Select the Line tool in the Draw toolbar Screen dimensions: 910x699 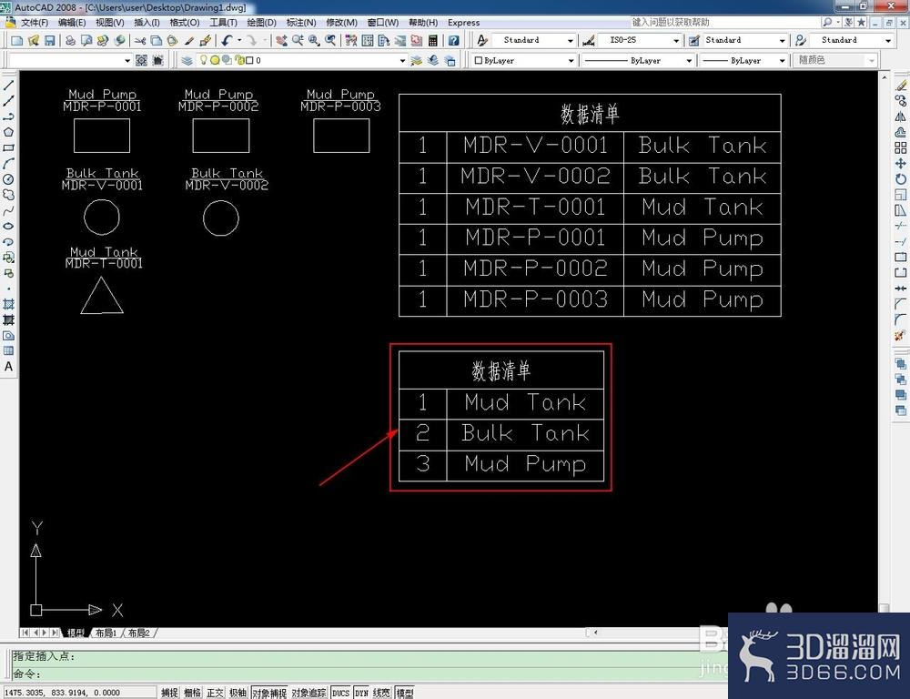(8, 86)
